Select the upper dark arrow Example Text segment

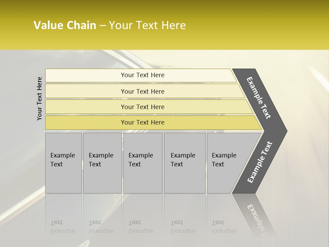click(259, 98)
